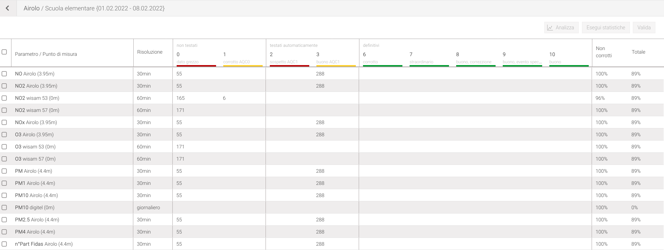Toggle the select-all header checkbox

pos(4,52)
